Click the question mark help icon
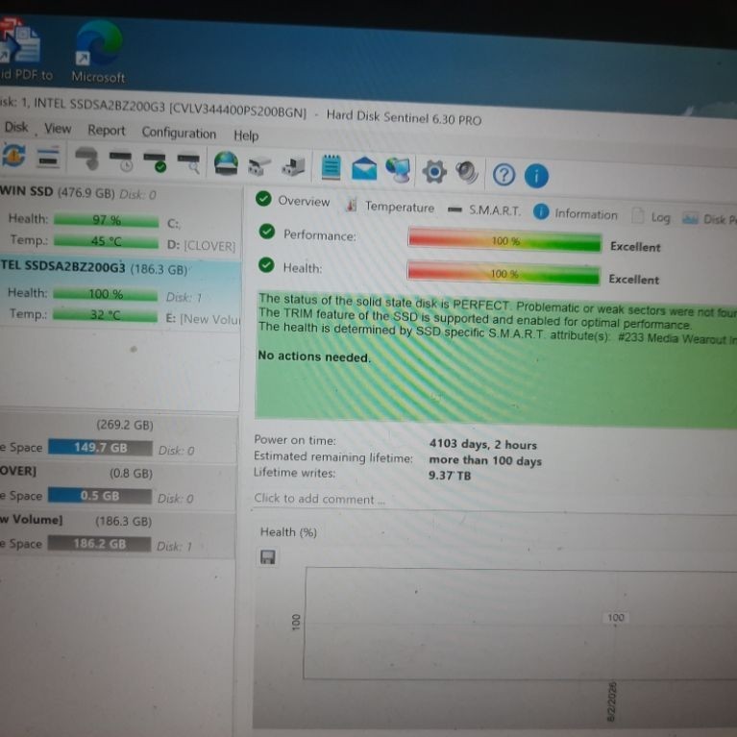This screenshot has height=737, width=737. point(504,175)
